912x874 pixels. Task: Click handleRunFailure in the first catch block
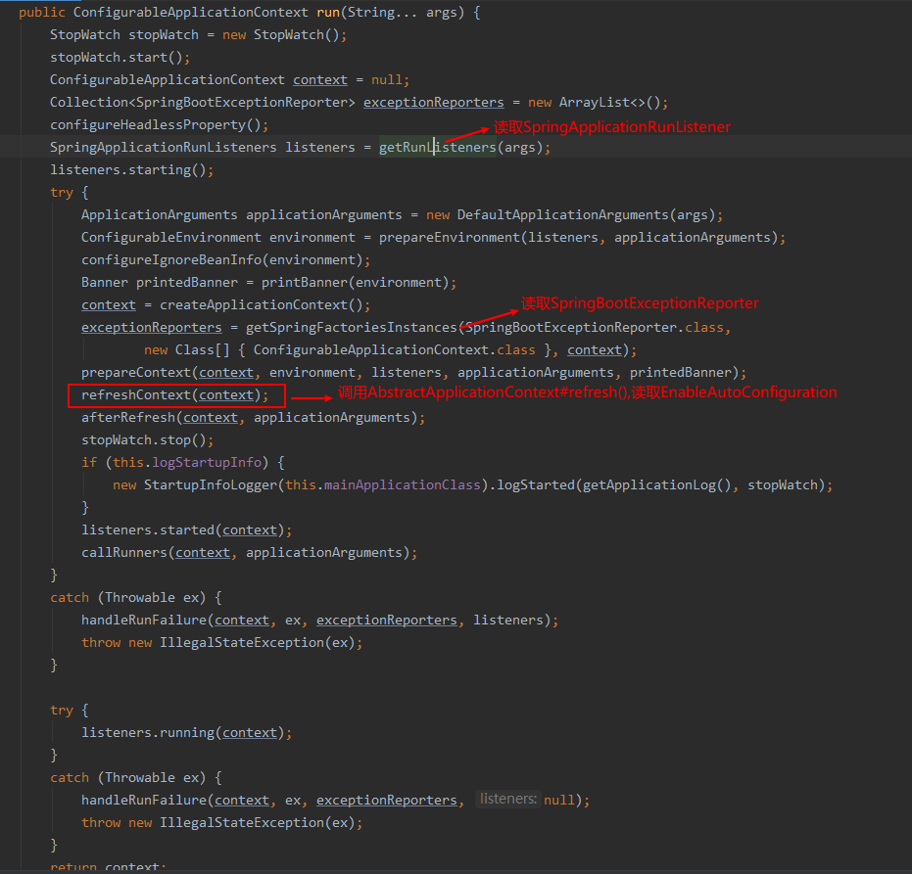coord(144,621)
